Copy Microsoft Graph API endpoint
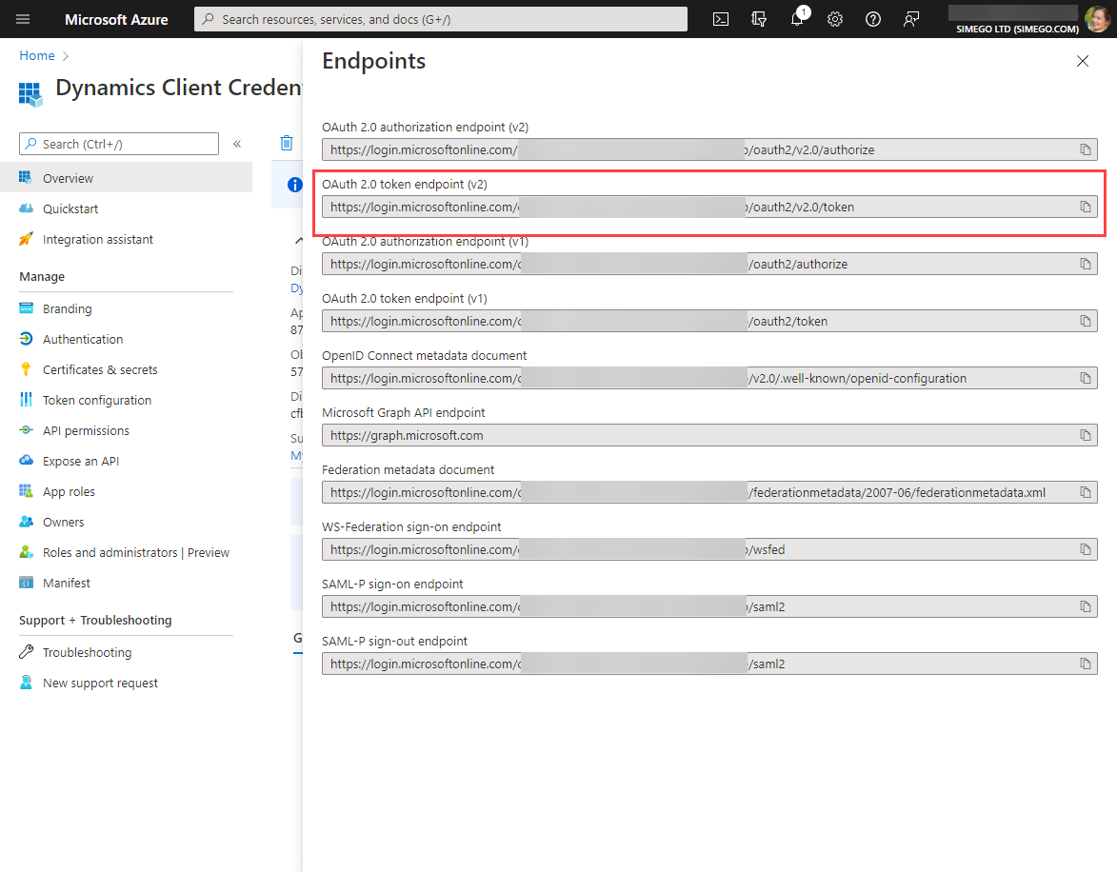This screenshot has height=872, width=1117. (x=1085, y=435)
